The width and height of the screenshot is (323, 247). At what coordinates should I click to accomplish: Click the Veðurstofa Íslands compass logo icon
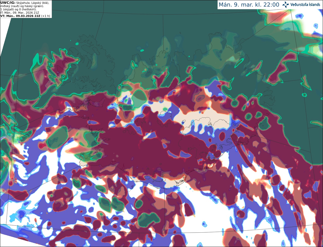click(x=286, y=5)
